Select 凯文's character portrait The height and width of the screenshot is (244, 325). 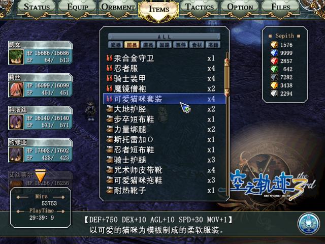[16, 56]
